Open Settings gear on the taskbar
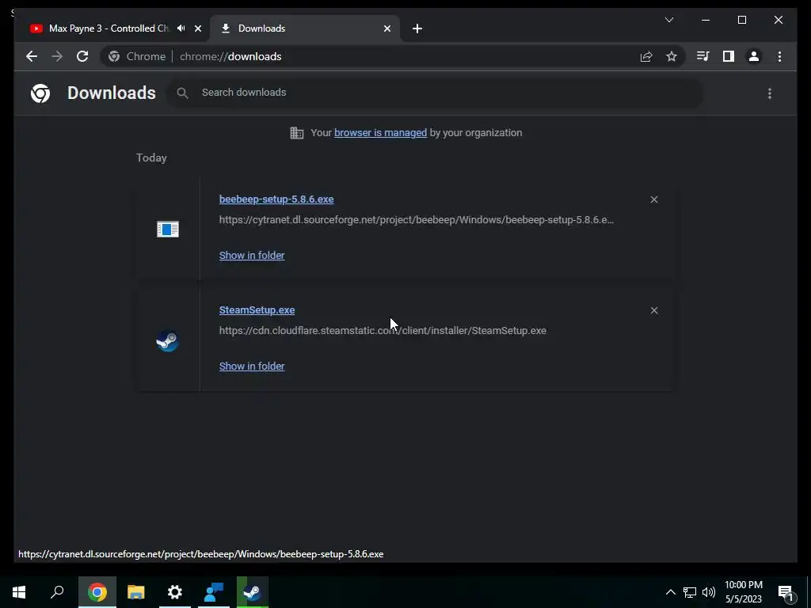 (175, 592)
